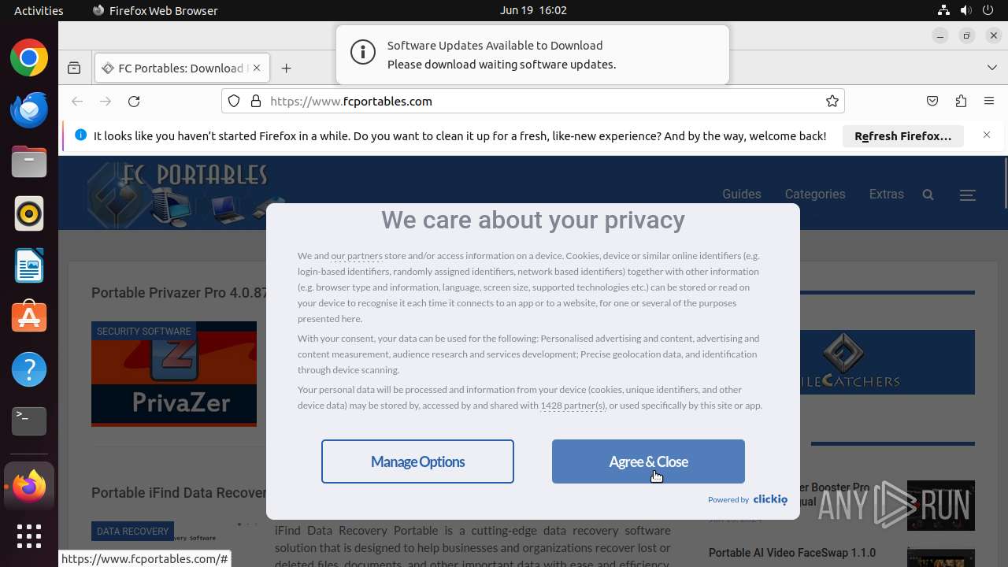Click the URL address bar
Image resolution: width=1008 pixels, height=567 pixels.
(x=535, y=101)
